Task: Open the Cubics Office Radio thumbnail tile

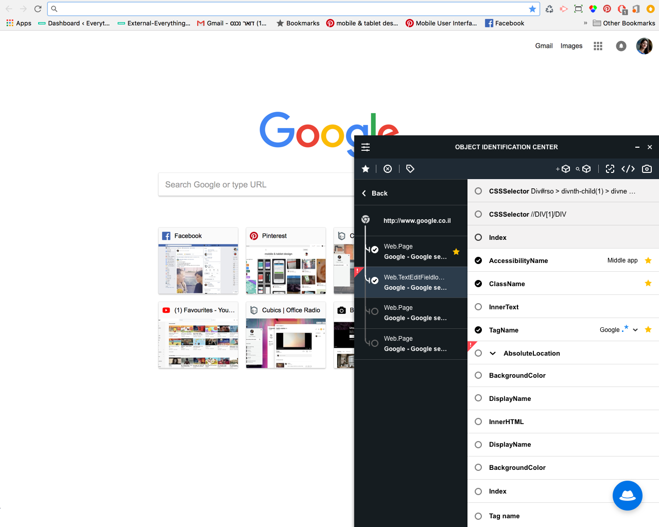Action: (x=286, y=335)
